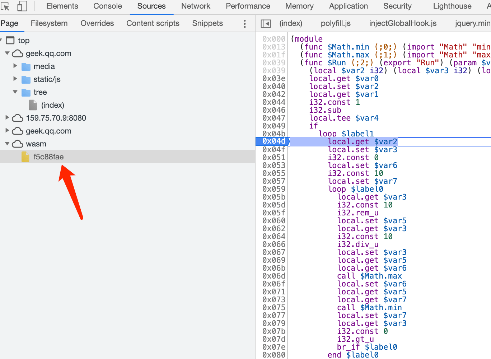Hide the navigator sidebar with toggle icon
Image resolution: width=491 pixels, height=359 pixels.
(266, 24)
